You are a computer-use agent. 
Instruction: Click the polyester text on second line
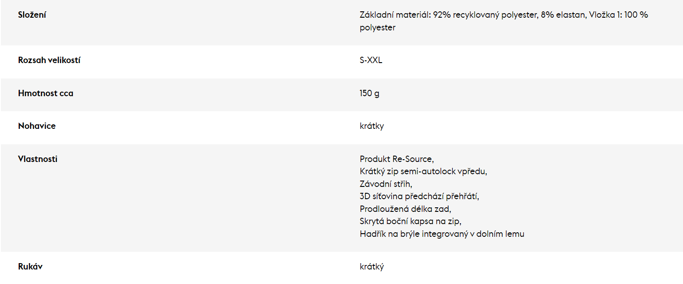click(x=377, y=28)
